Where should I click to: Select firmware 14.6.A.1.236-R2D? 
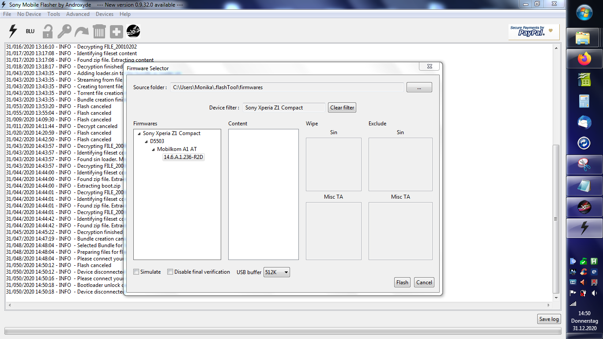coord(184,157)
